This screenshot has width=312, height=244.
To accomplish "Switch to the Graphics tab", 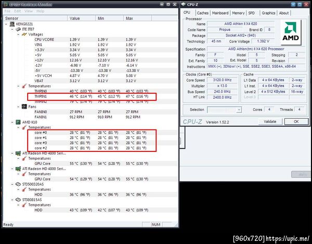I will pos(268,13).
